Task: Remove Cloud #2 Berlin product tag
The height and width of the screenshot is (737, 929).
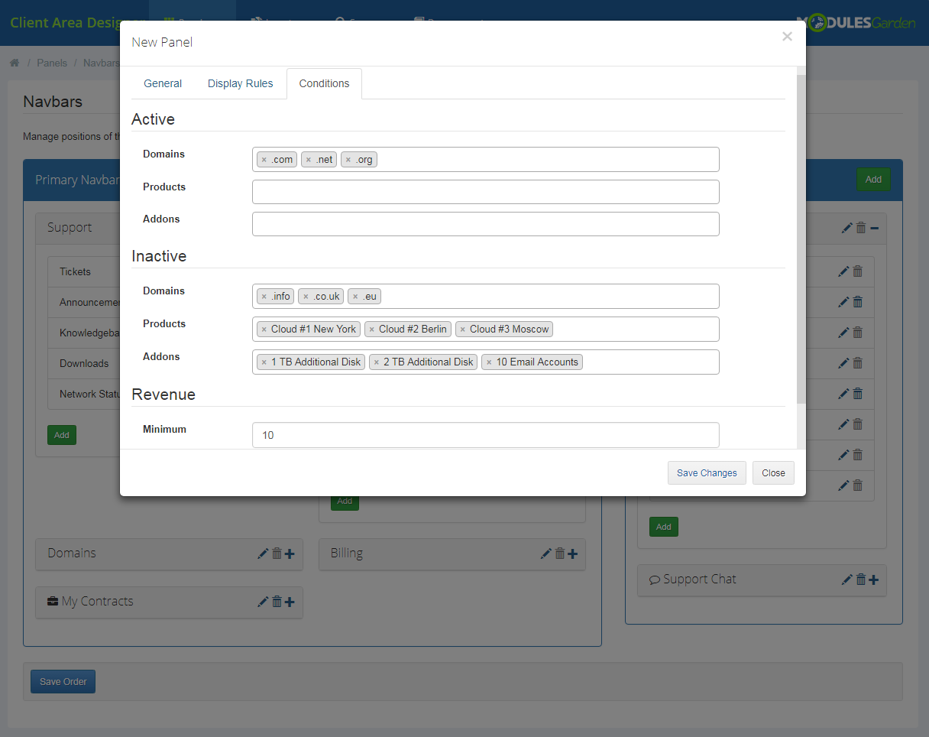Action: pos(371,330)
